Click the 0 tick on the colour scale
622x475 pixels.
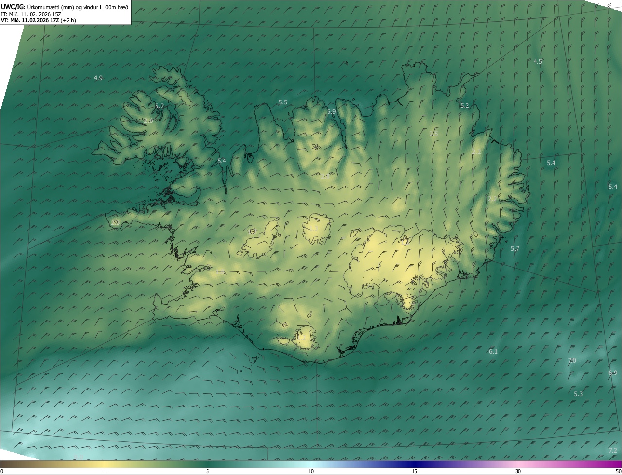[1, 471]
